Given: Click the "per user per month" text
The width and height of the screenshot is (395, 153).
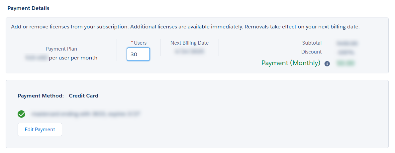Looking at the screenshot, I should [x=73, y=57].
